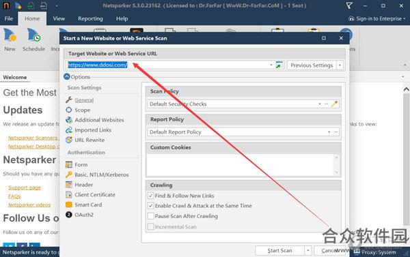Click the Cancel button

(x=330, y=250)
